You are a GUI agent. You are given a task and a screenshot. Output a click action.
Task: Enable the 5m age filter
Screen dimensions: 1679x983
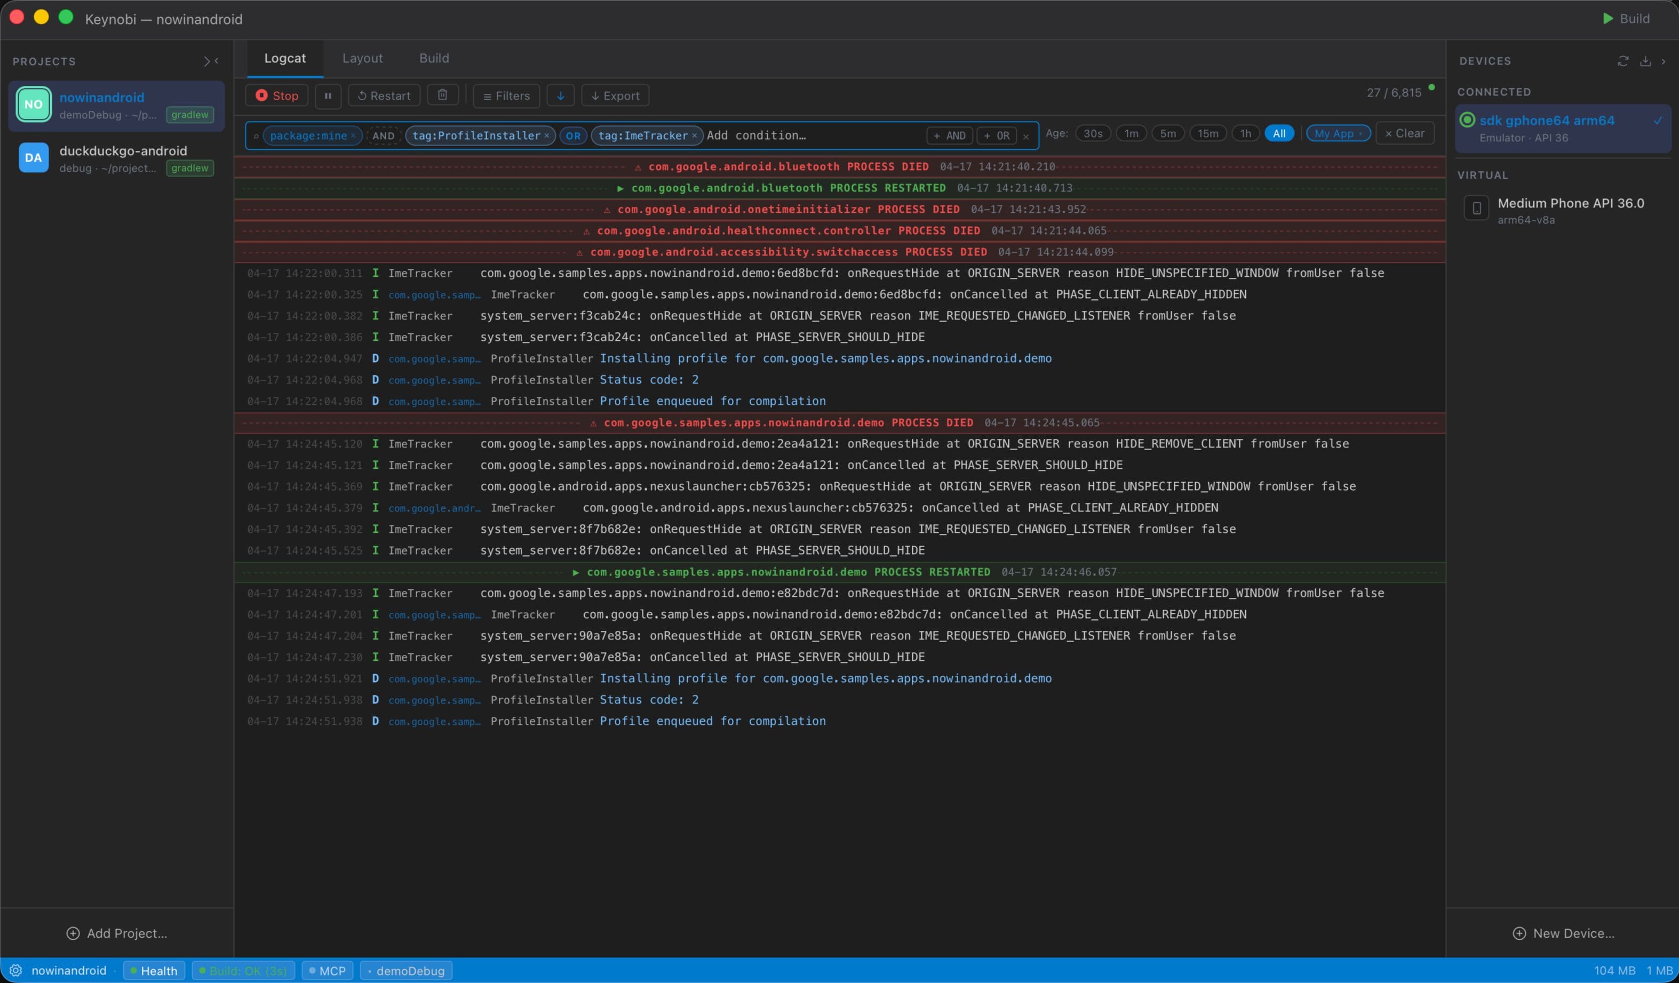pos(1168,133)
